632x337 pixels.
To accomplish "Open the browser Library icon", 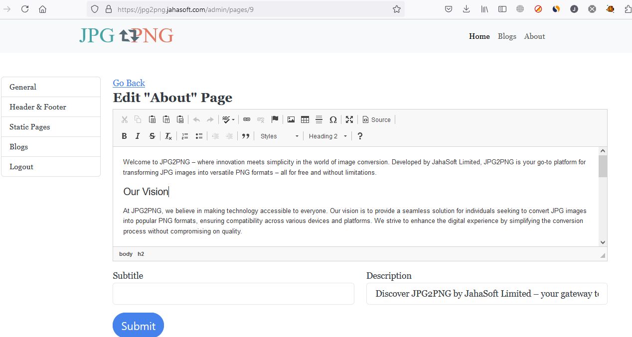I will pyautogui.click(x=484, y=9).
